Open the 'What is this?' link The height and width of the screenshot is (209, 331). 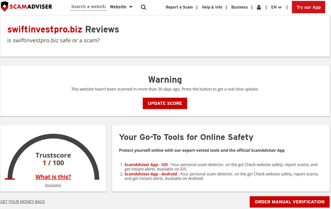53,177
